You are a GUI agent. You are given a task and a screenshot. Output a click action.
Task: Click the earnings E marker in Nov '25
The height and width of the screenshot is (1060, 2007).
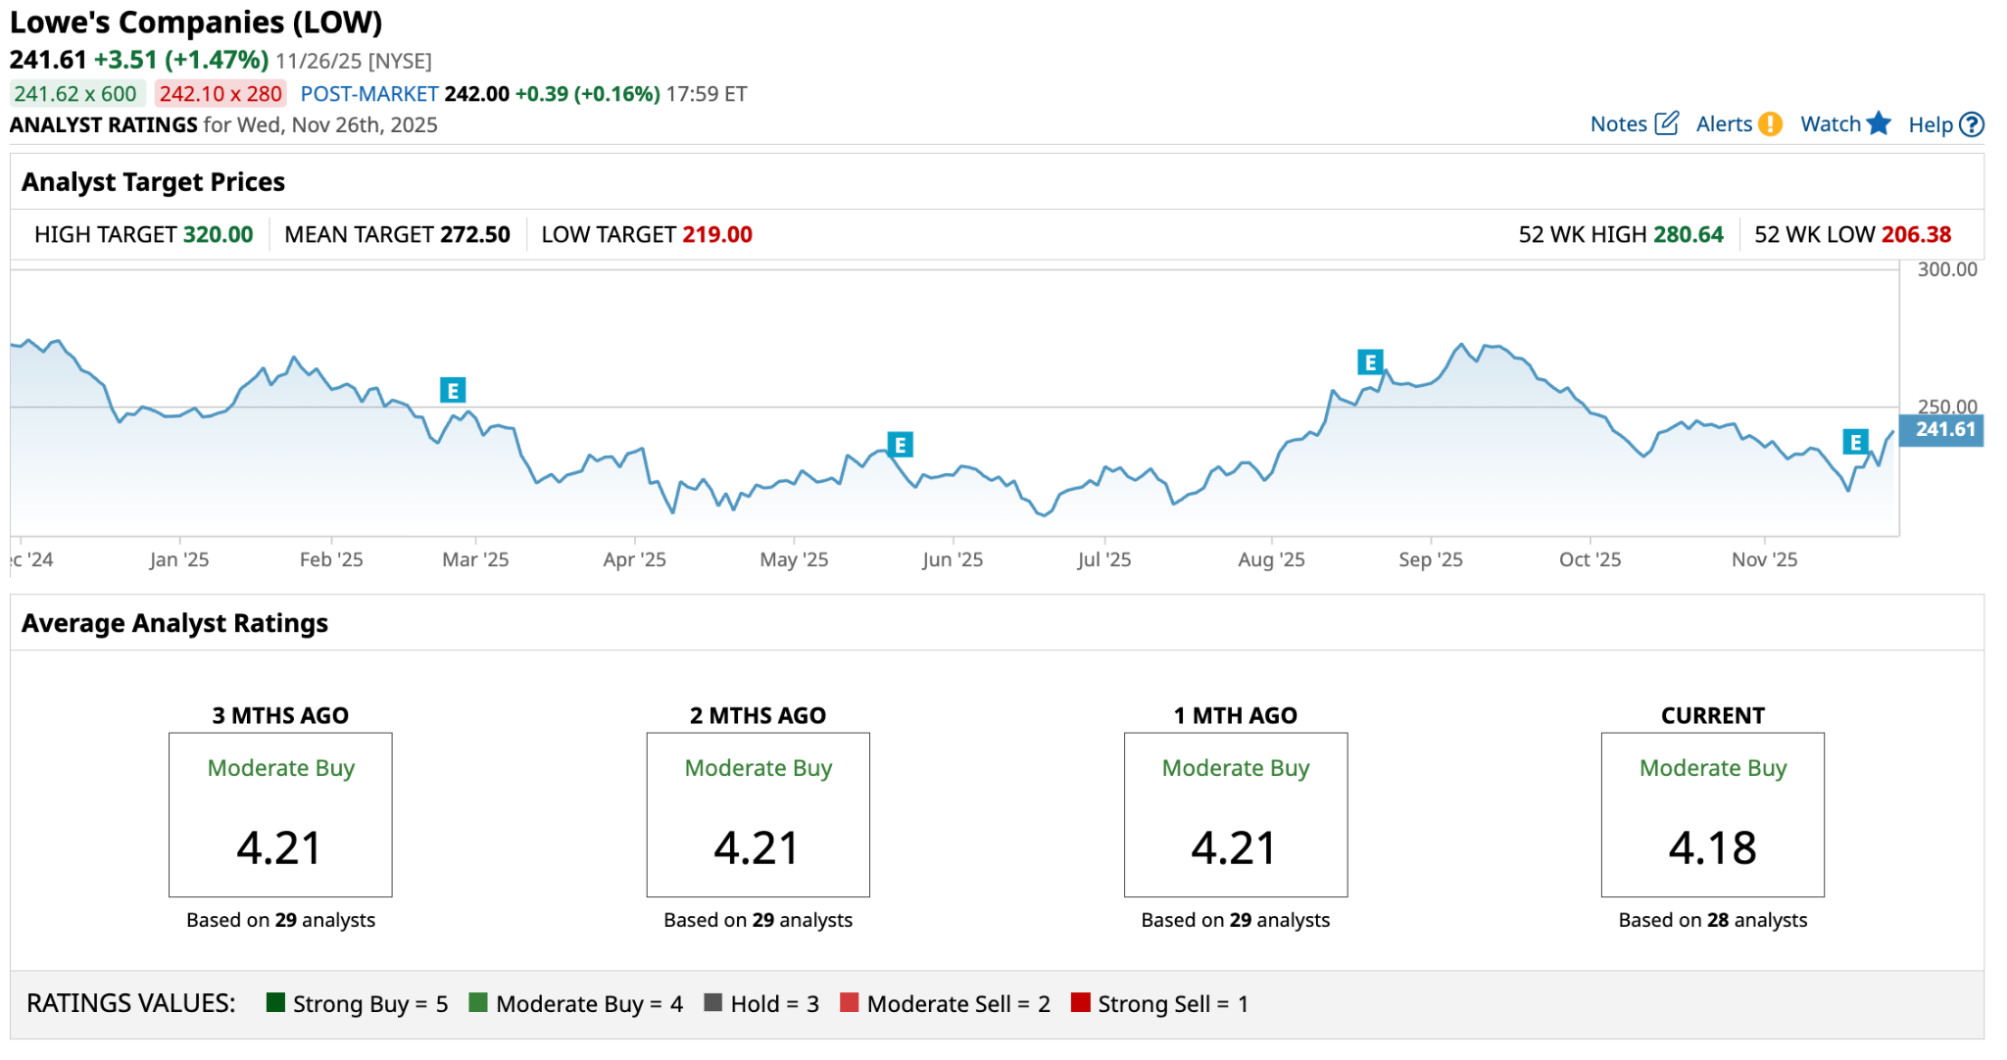click(x=1855, y=442)
